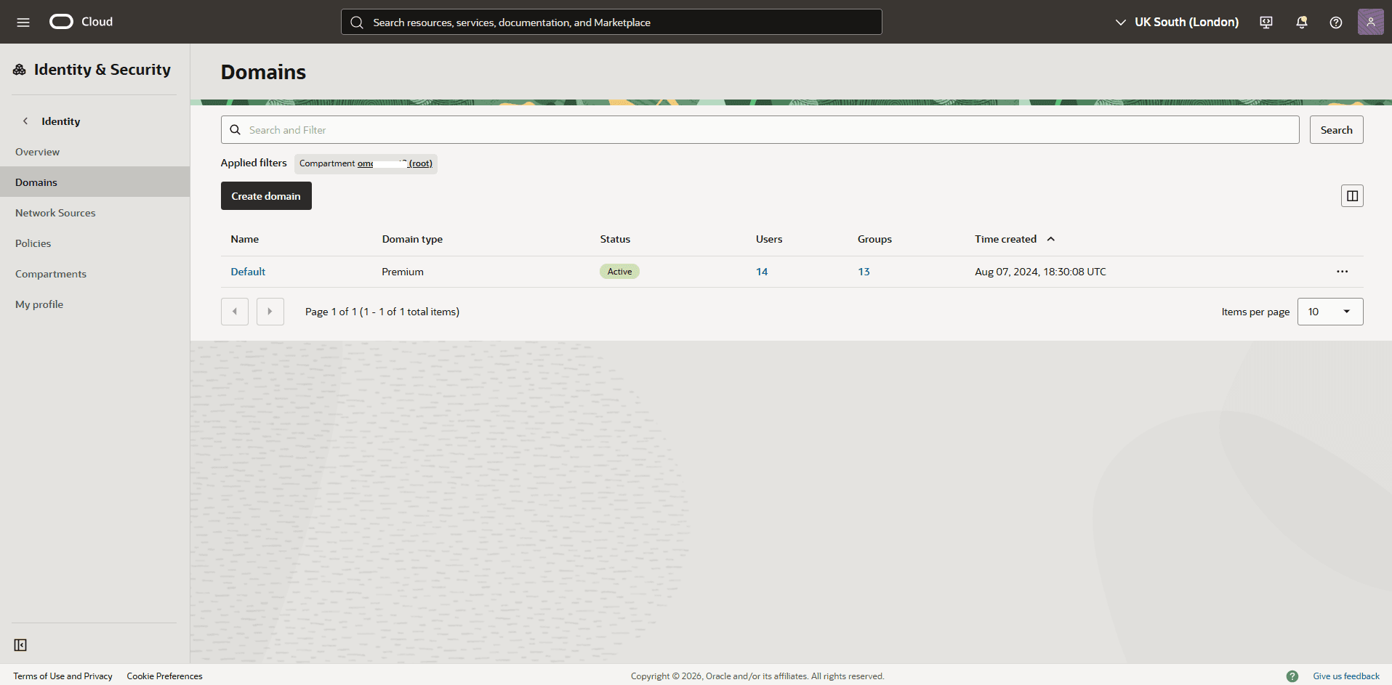
Task: Open Policies in the sidebar
Action: point(94,243)
